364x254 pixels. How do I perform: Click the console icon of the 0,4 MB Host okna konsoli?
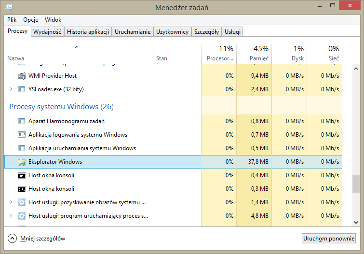click(22, 175)
